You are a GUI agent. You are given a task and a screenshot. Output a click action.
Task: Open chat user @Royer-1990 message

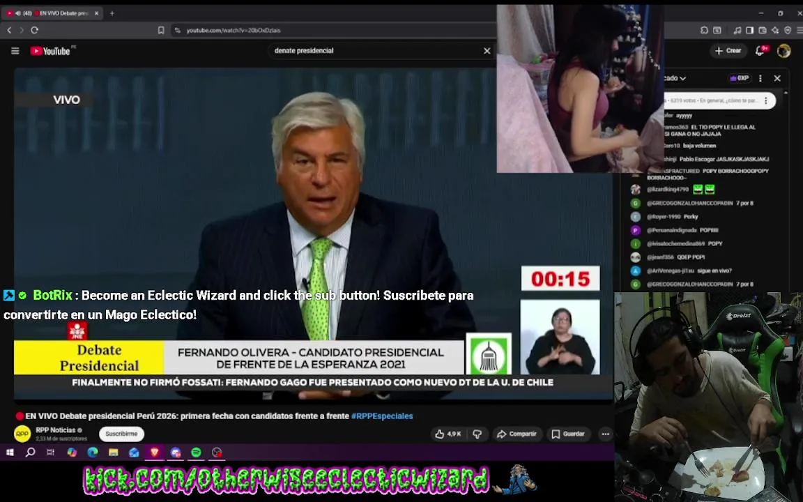664,217
